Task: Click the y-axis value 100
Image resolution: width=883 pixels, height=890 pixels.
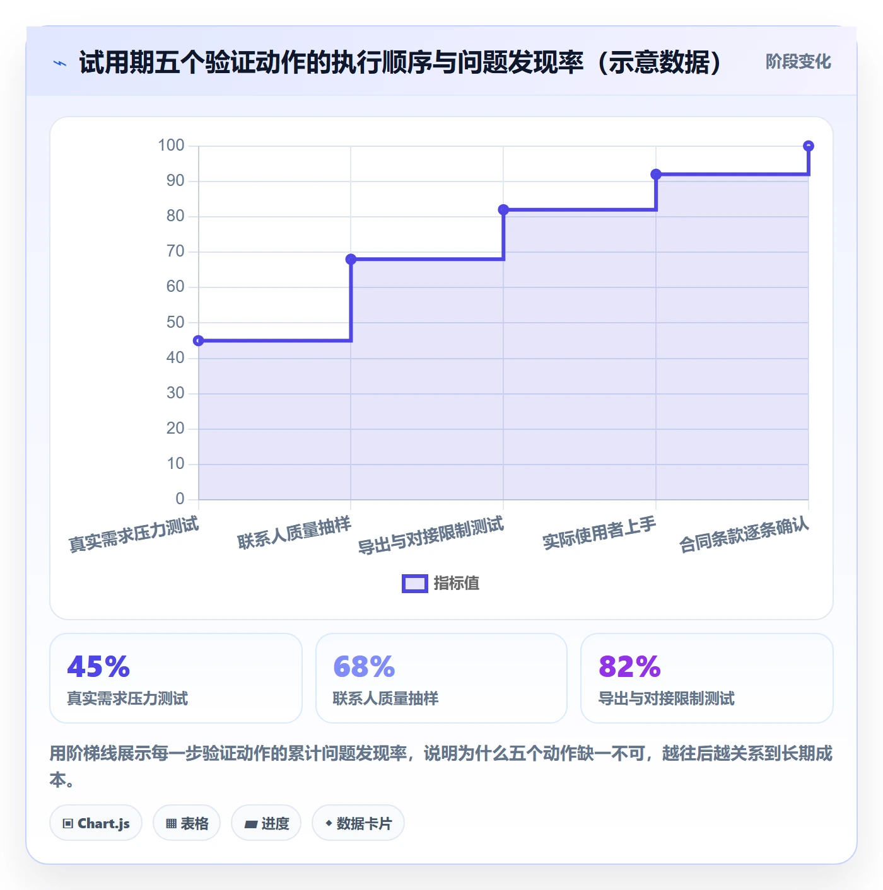Action: click(x=171, y=146)
